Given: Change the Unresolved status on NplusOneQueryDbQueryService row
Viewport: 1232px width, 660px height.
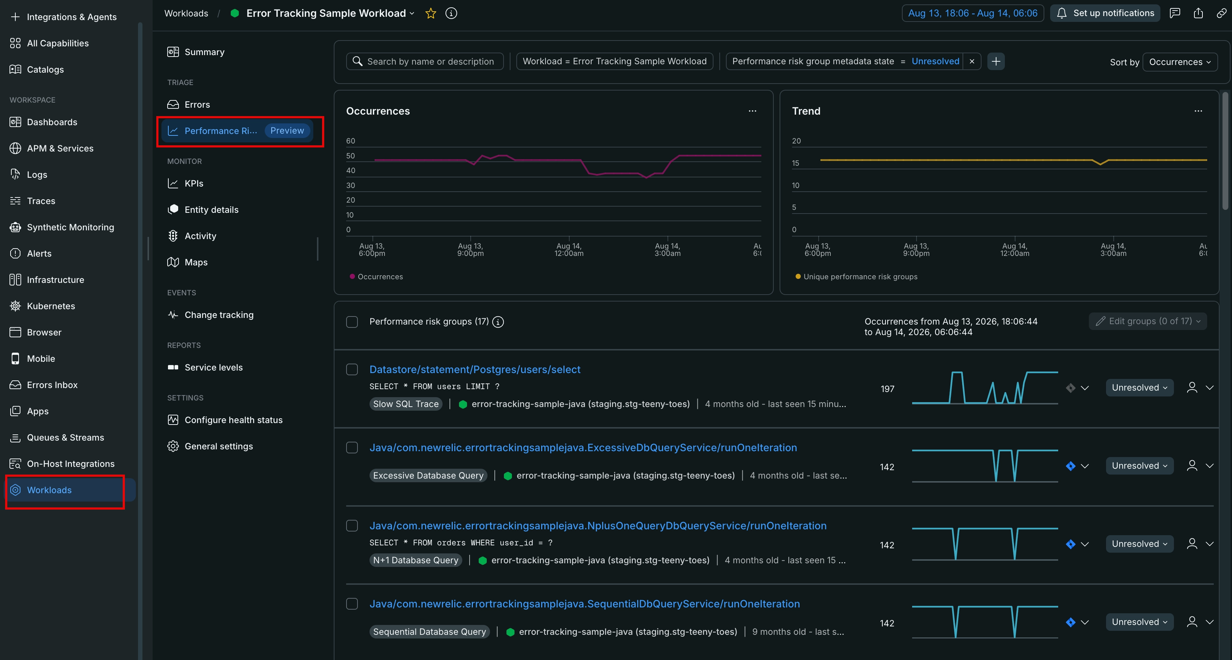Looking at the screenshot, I should (1139, 544).
